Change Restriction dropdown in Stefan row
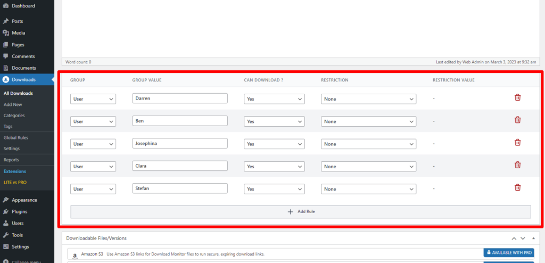This screenshot has width=545, height=263. pyautogui.click(x=368, y=189)
